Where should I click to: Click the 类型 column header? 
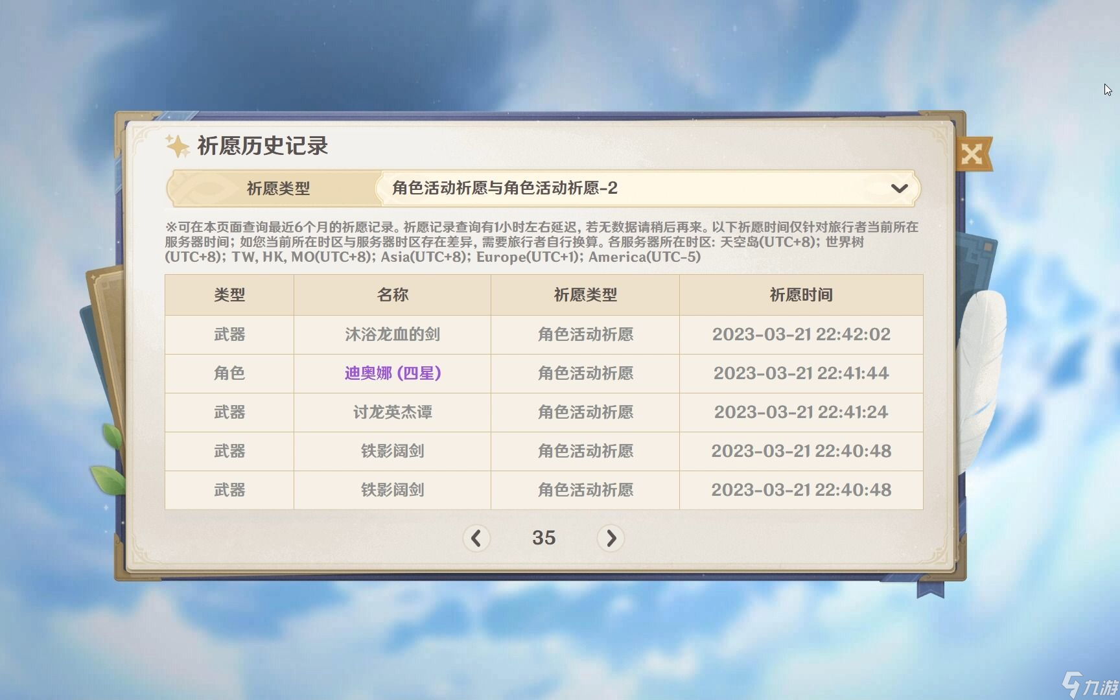coord(229,295)
